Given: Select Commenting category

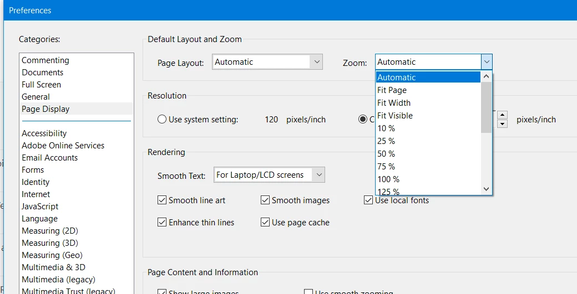Looking at the screenshot, I should coord(45,60).
